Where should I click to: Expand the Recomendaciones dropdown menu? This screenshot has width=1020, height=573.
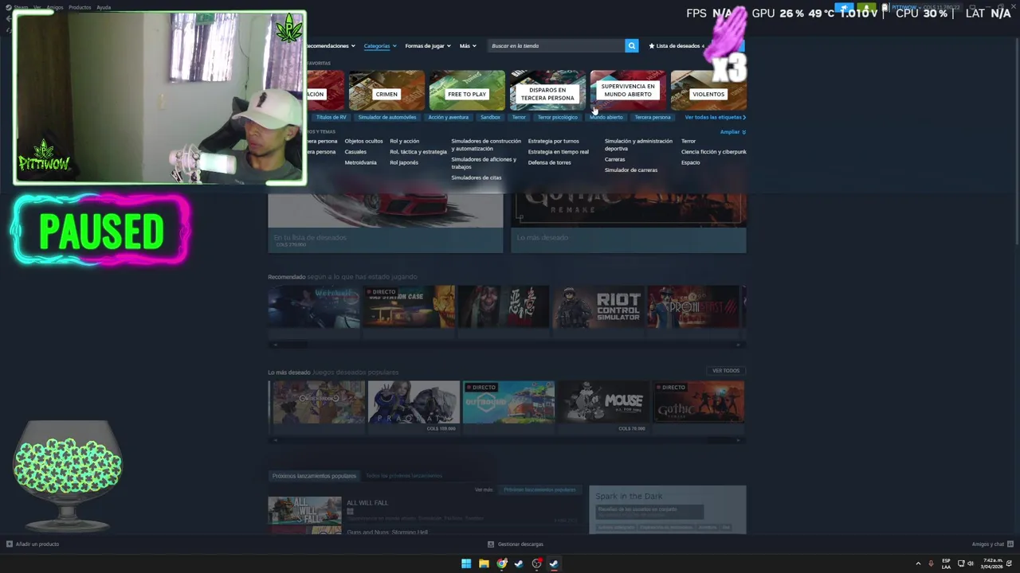click(331, 45)
